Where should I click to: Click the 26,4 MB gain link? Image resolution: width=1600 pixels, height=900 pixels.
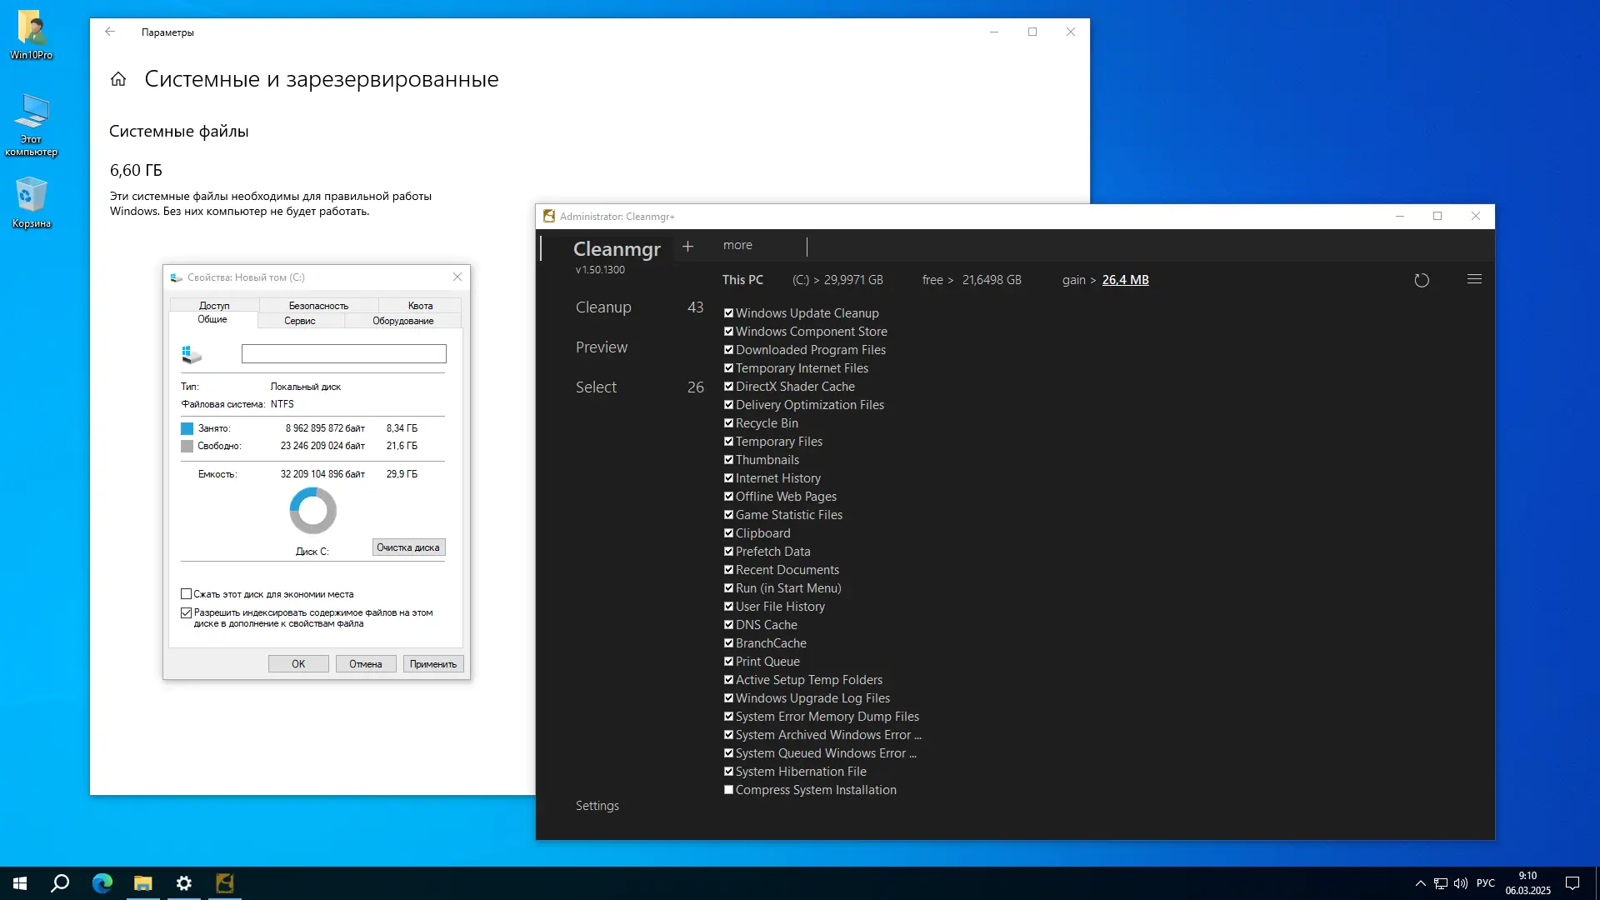[x=1125, y=280]
